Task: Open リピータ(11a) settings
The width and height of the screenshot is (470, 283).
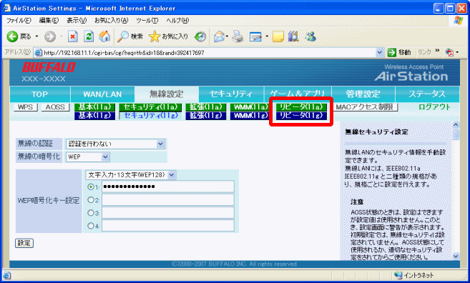Action: click(301, 107)
